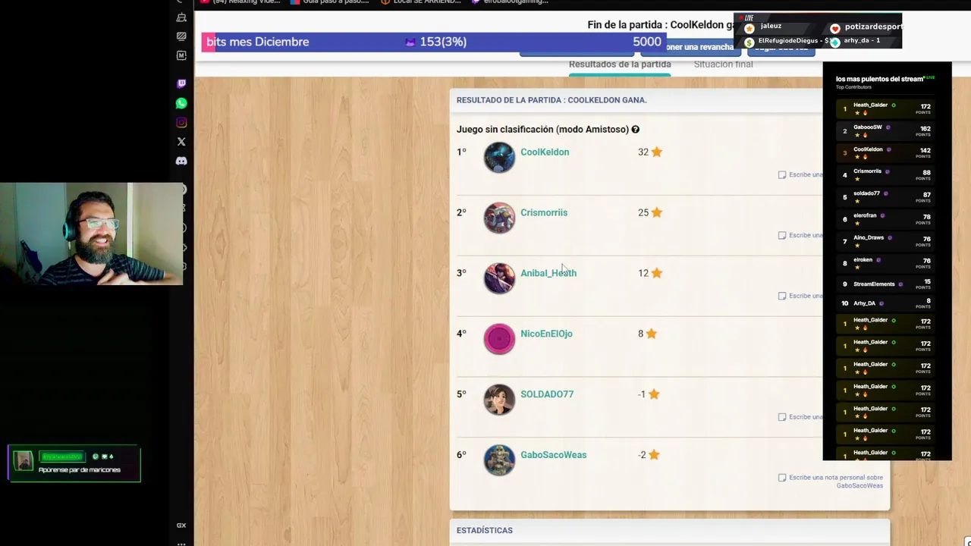This screenshot has width=971, height=546.
Task: Tick the personal note checkbox for Crismorriis
Action: [x=782, y=235]
